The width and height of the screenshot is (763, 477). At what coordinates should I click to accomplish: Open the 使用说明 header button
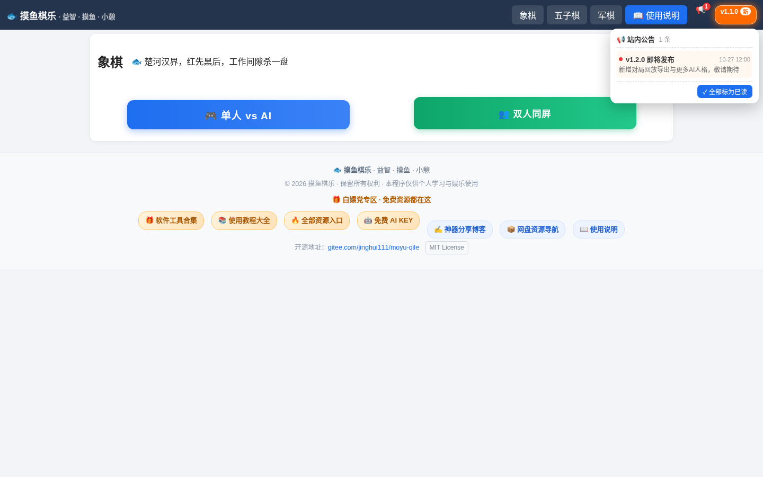(x=656, y=15)
